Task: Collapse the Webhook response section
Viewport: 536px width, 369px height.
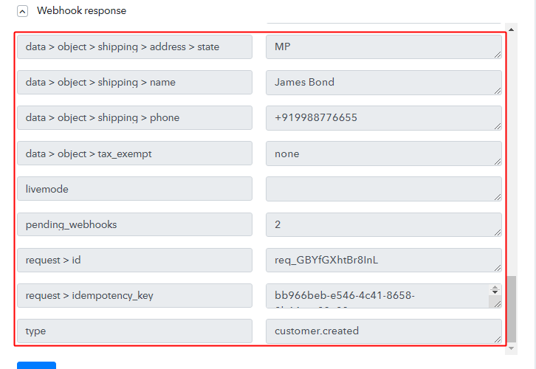Action: coord(23,11)
